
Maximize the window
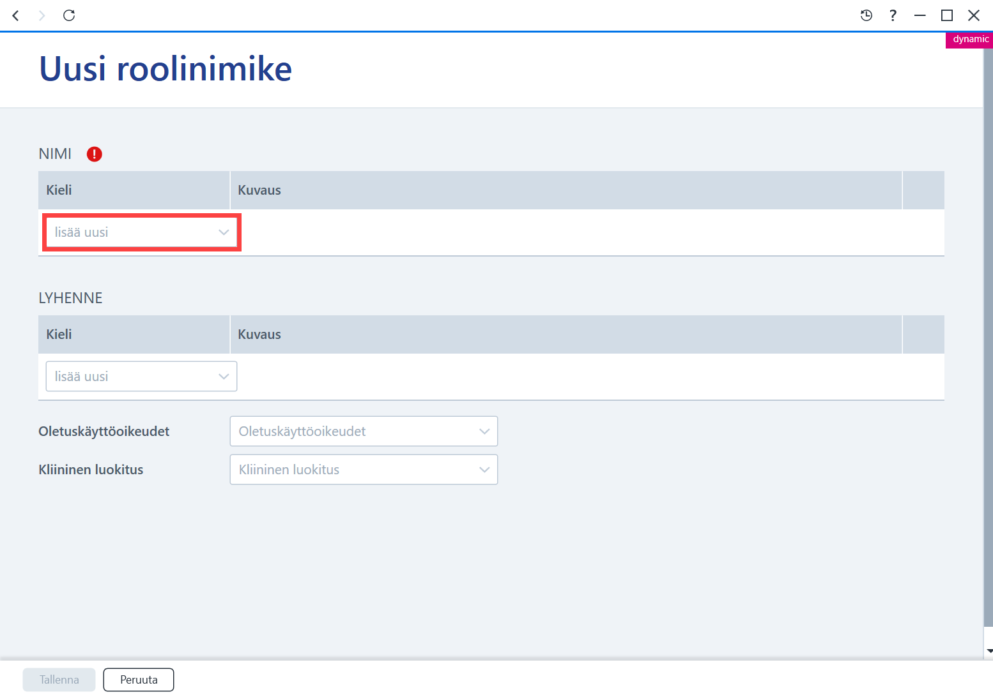pyautogui.click(x=947, y=15)
